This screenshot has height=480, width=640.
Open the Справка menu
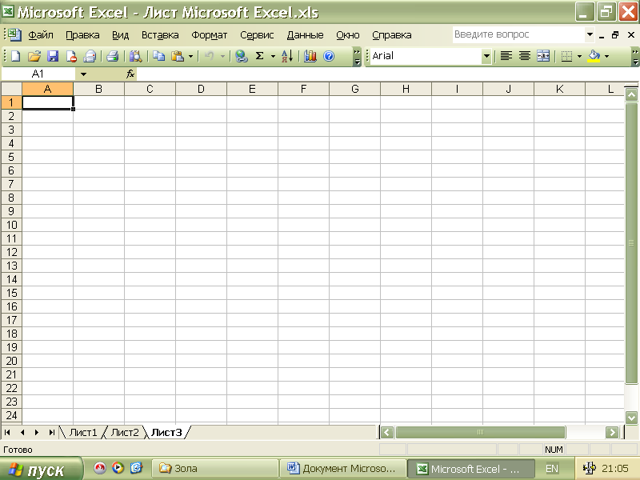[392, 35]
